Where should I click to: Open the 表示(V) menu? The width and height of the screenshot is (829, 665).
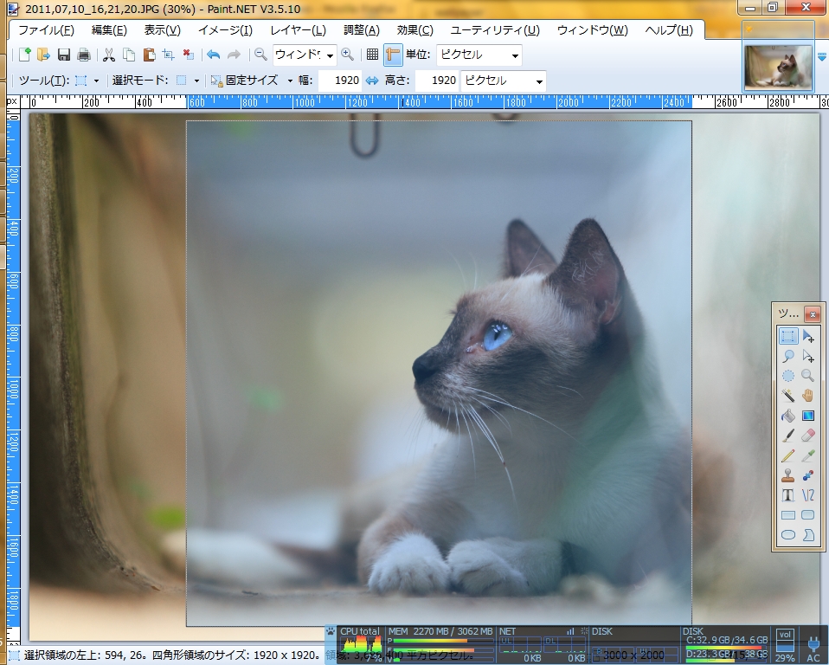(x=163, y=30)
